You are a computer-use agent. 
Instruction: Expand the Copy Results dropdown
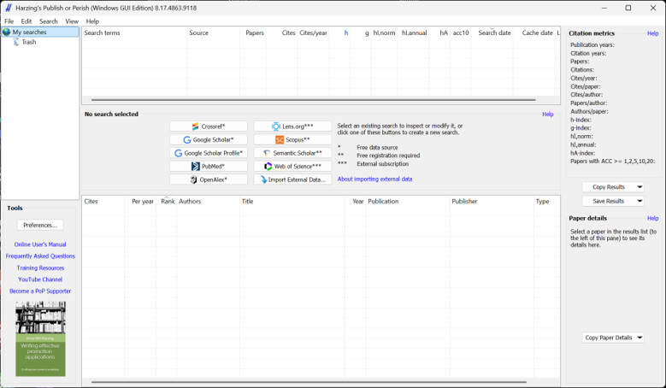639,187
